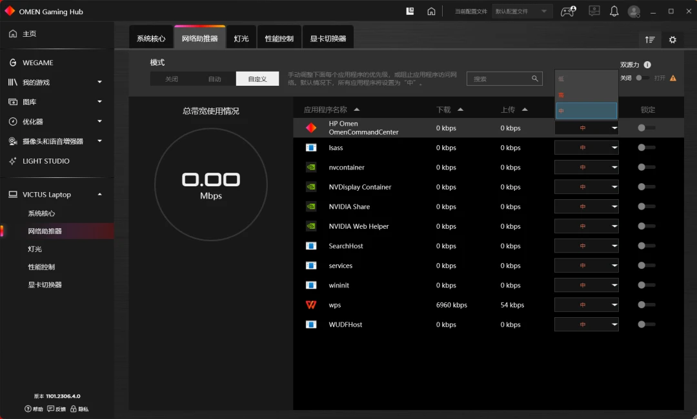Open priority dropdown for NVIDIA Share

click(586, 207)
